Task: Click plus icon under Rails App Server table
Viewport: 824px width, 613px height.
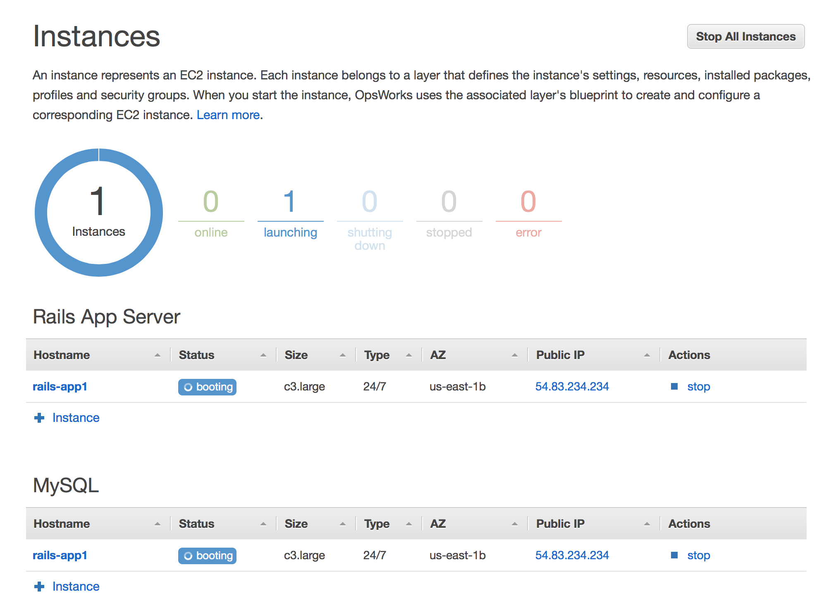Action: point(39,418)
